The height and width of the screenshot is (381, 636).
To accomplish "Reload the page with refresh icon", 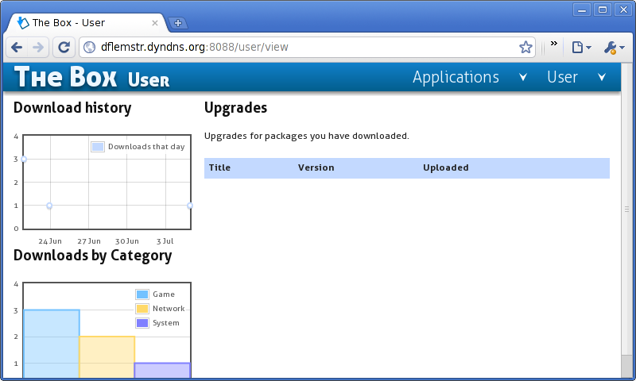I will (64, 47).
